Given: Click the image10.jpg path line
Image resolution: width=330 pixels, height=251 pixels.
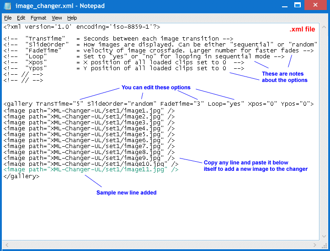Looking at the screenshot, I should [91, 164].
